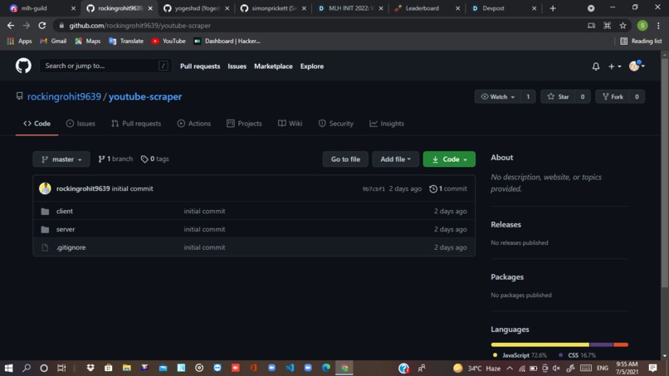The image size is (669, 376).
Task: Fork the repository
Action: [x=613, y=96]
